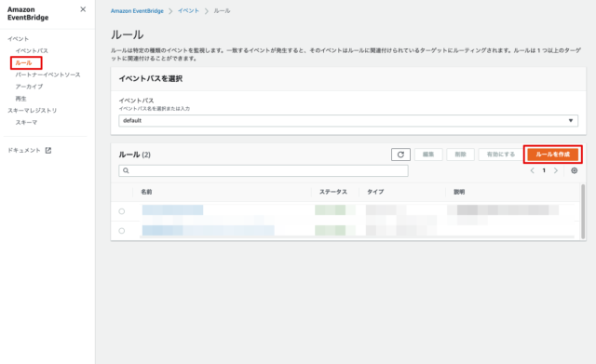This screenshot has height=364, width=596.
Task: Open パートナーイベントソース in sidebar
Action: pos(47,74)
